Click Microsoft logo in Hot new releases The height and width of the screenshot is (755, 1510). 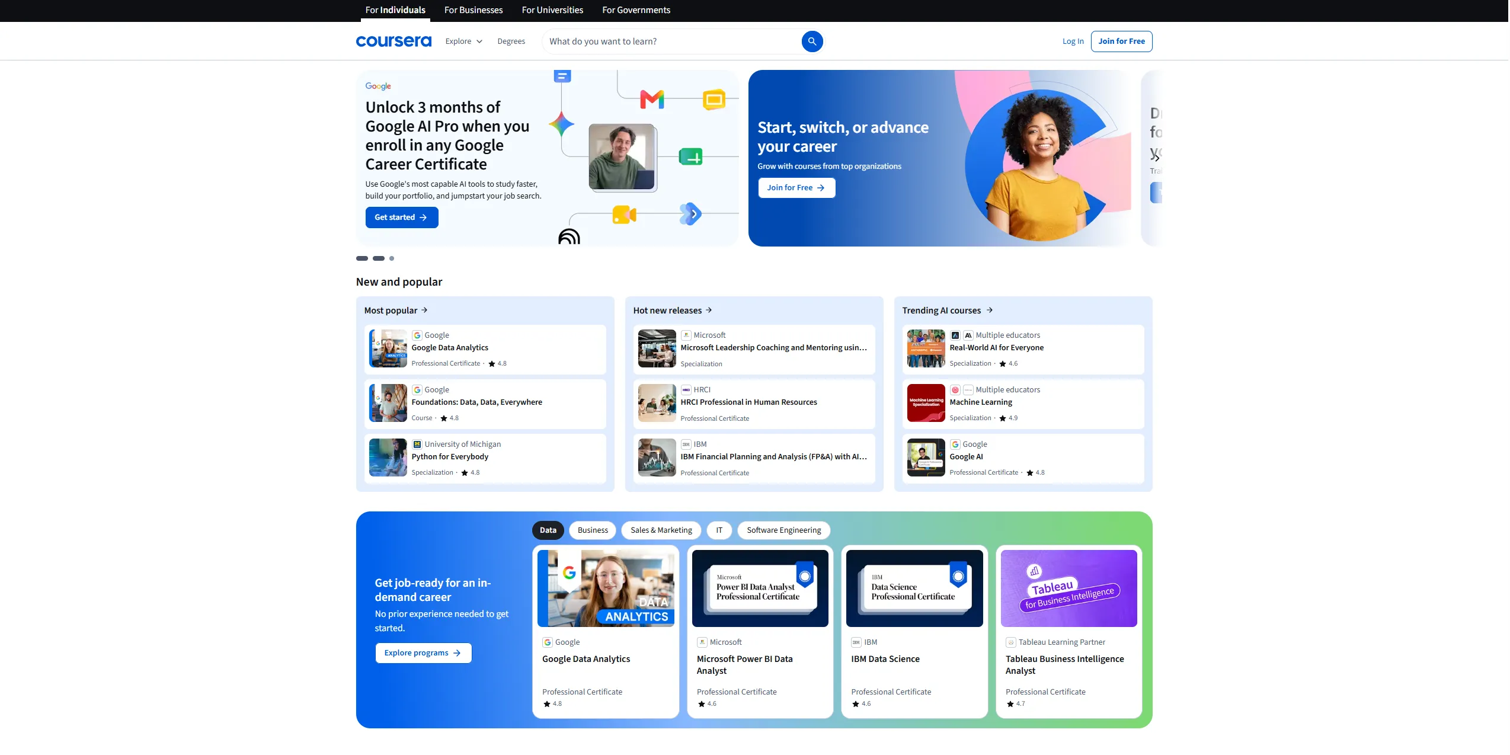(686, 335)
